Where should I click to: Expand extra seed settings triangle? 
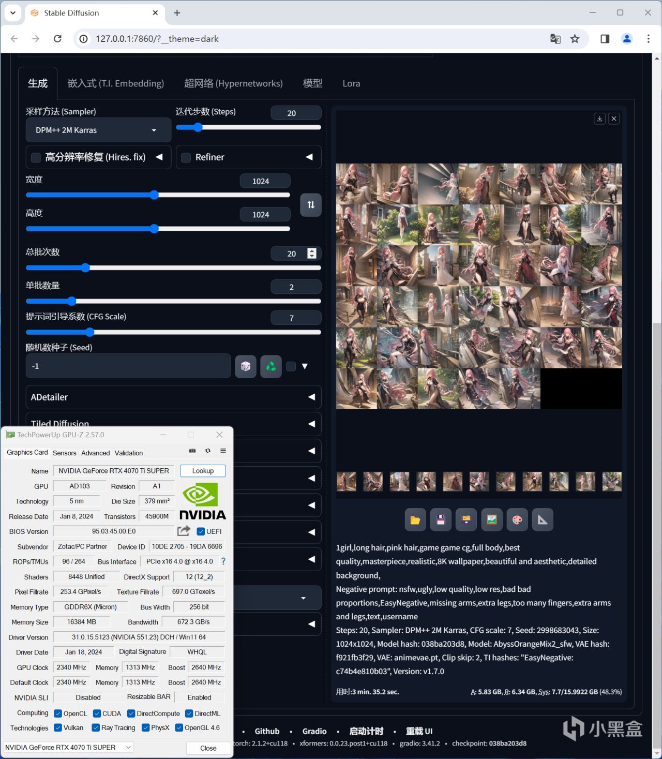point(305,366)
